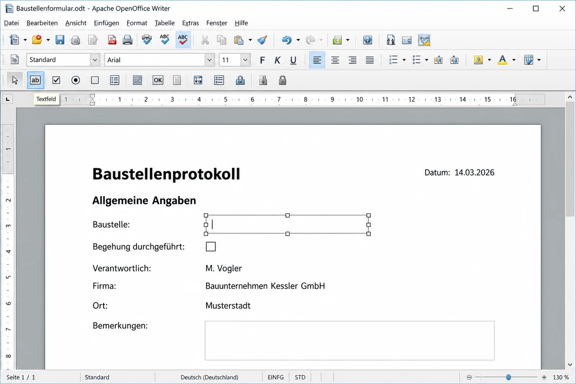Click the Cut scissors icon
576x384 pixels.
[205, 40]
